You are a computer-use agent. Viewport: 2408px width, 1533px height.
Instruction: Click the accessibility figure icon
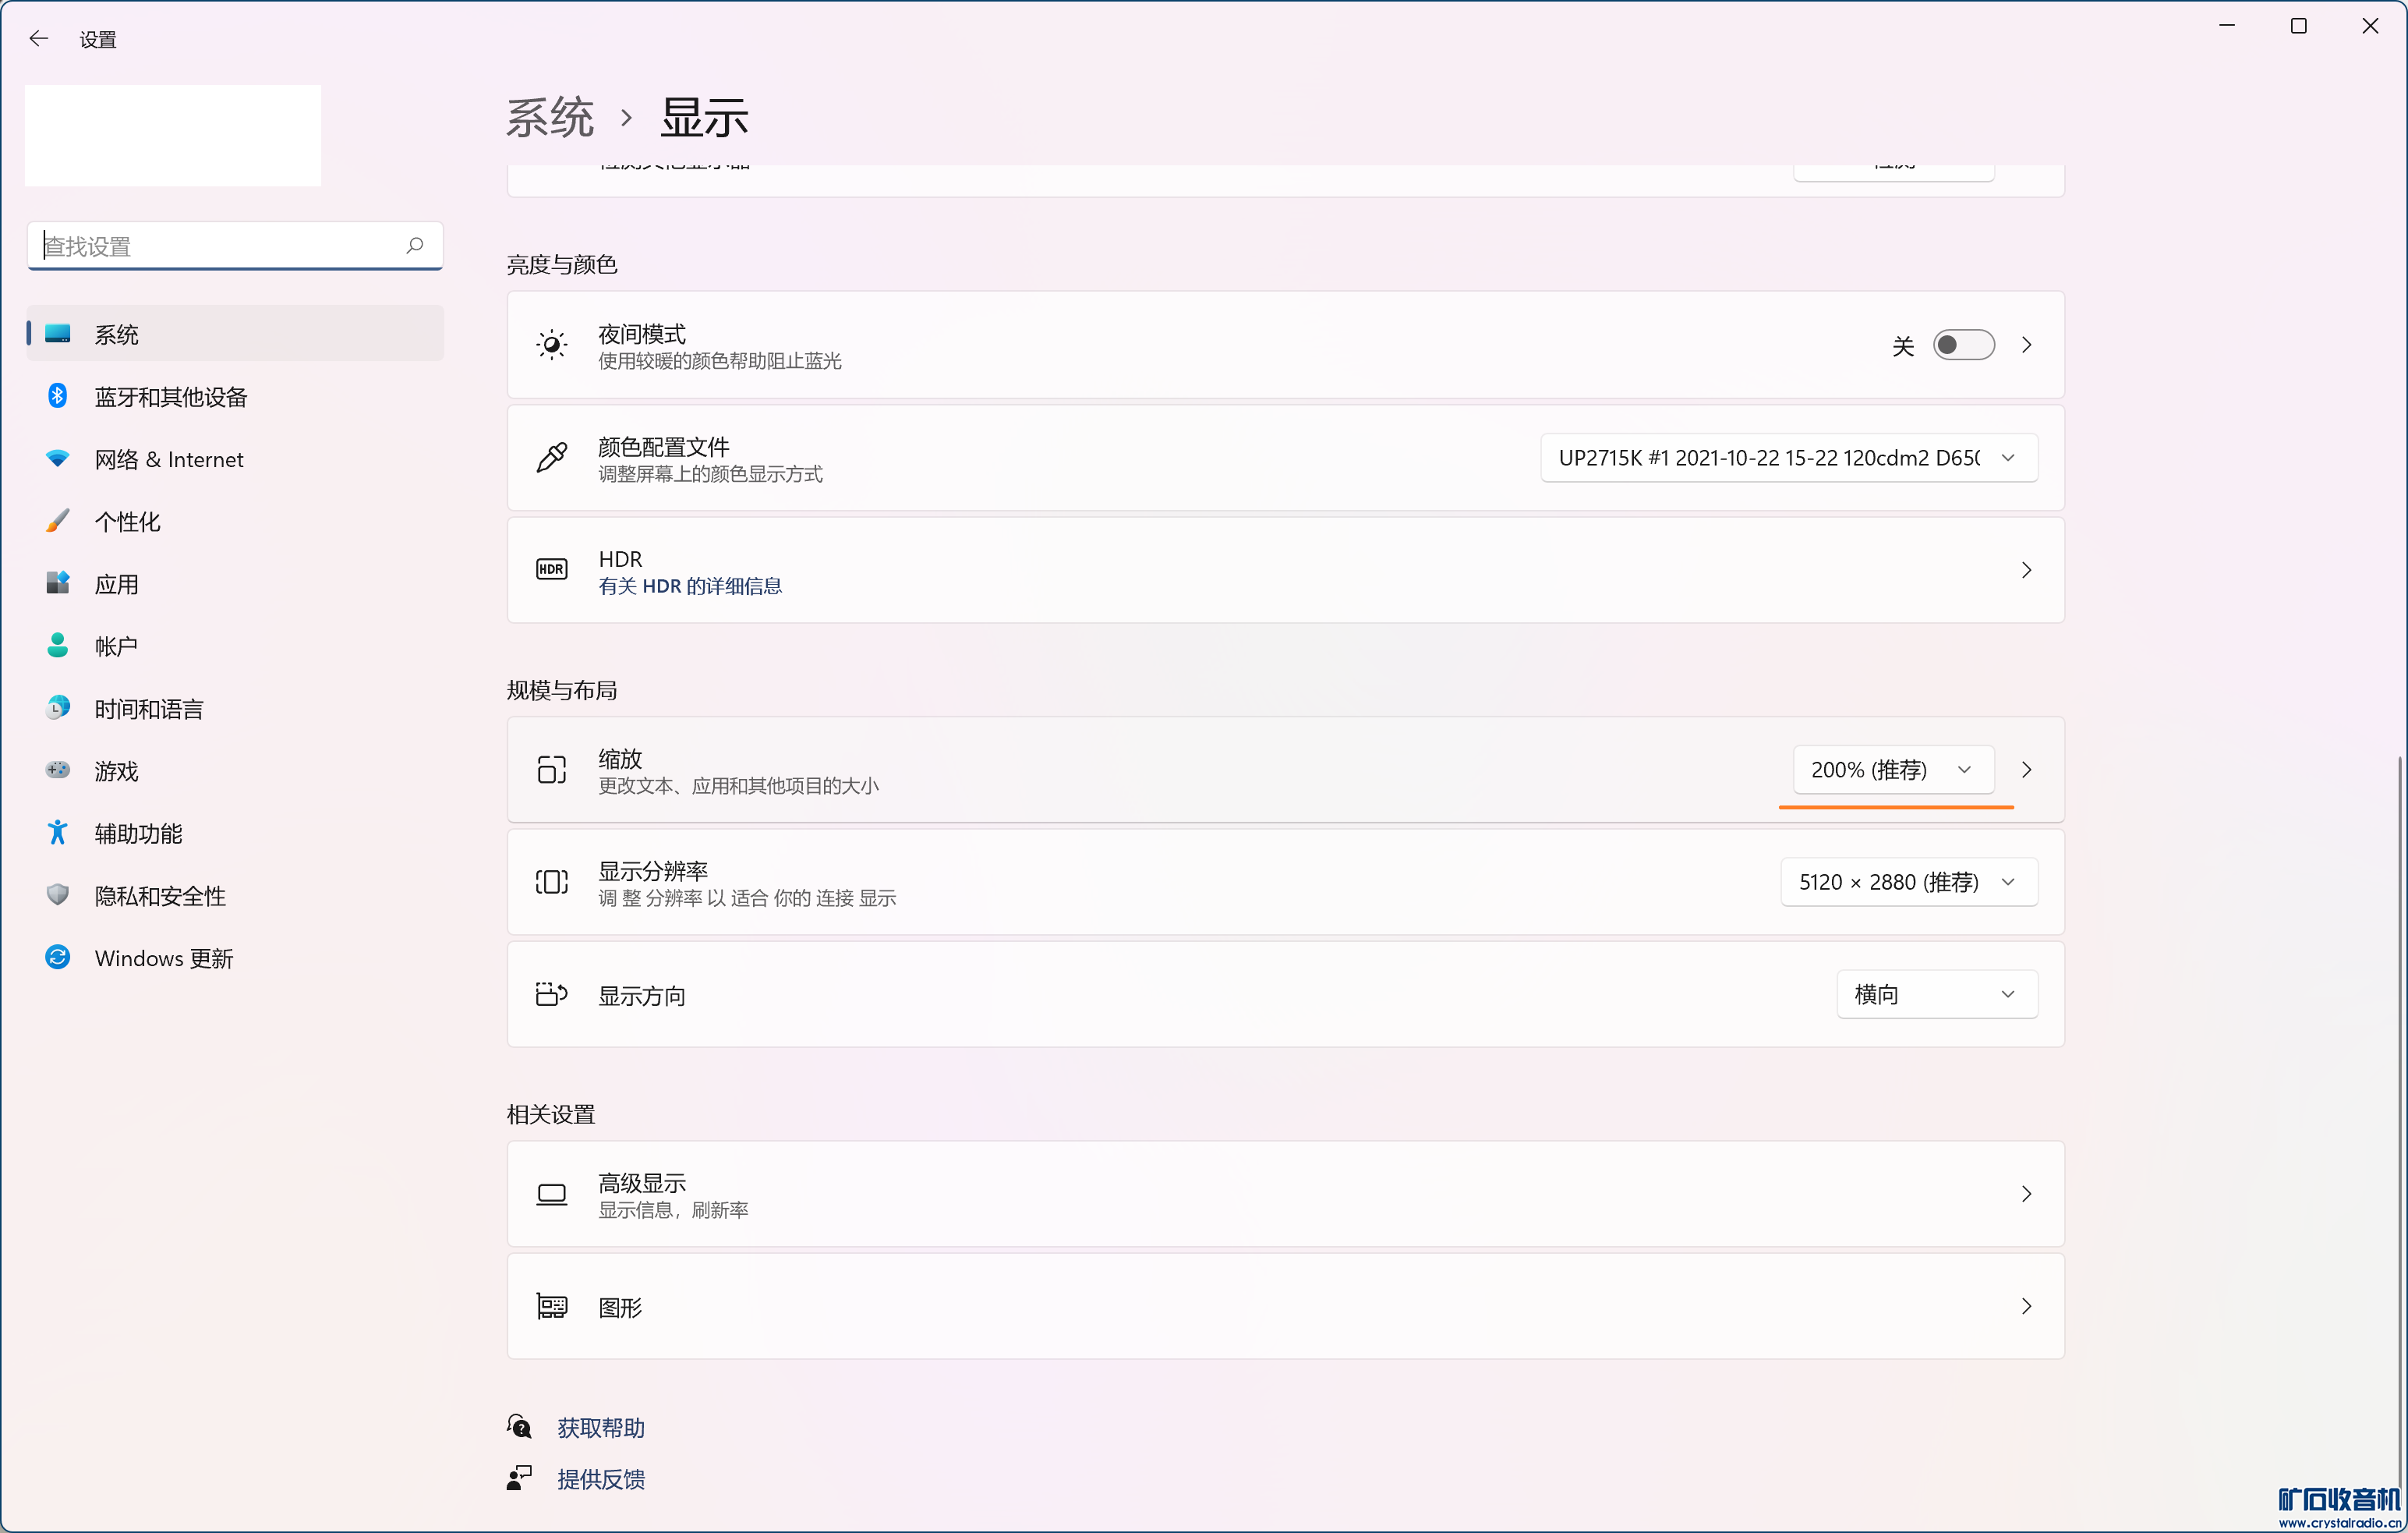[x=58, y=832]
